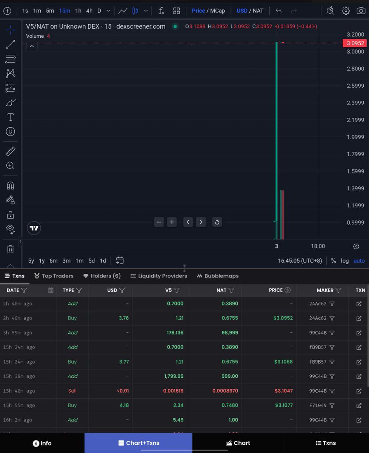Viewport: 369px width, 453px height.
Task: Switch to the 1s interval
Action: [x=25, y=11]
